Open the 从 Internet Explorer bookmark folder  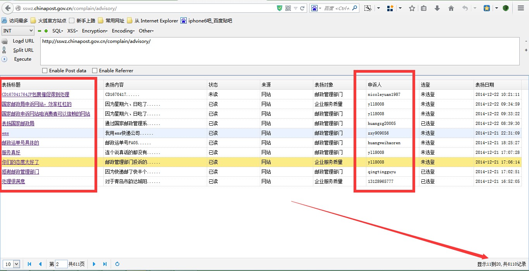[153, 21]
